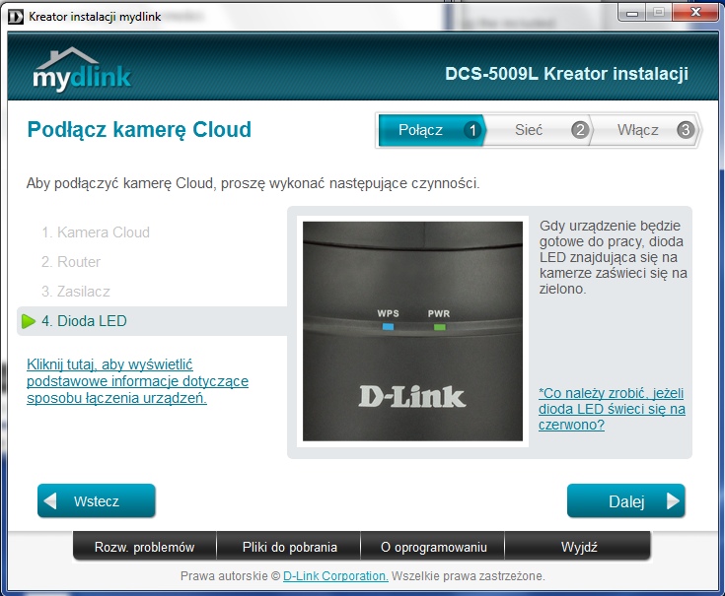This screenshot has height=596, width=725.
Task: Click the green arrow beside Dioda LED
Action: 29,321
